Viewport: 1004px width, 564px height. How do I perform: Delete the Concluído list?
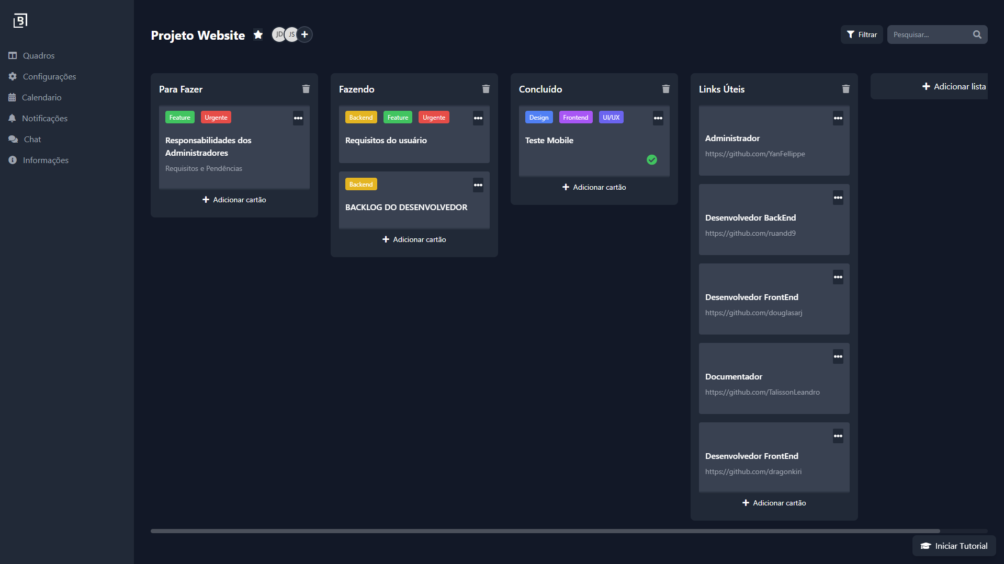coord(666,89)
